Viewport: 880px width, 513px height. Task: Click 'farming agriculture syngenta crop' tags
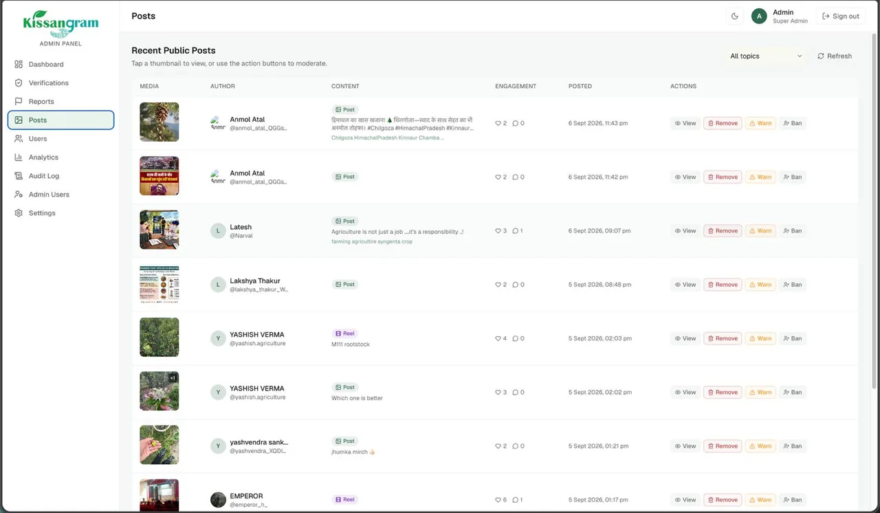coord(372,242)
